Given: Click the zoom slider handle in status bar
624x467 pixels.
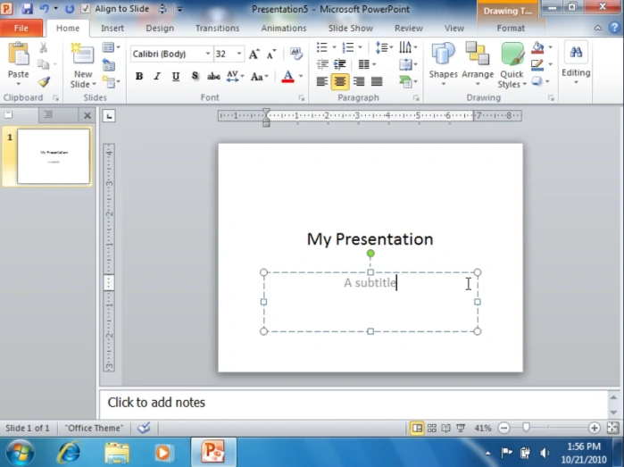Looking at the screenshot, I should [526, 428].
